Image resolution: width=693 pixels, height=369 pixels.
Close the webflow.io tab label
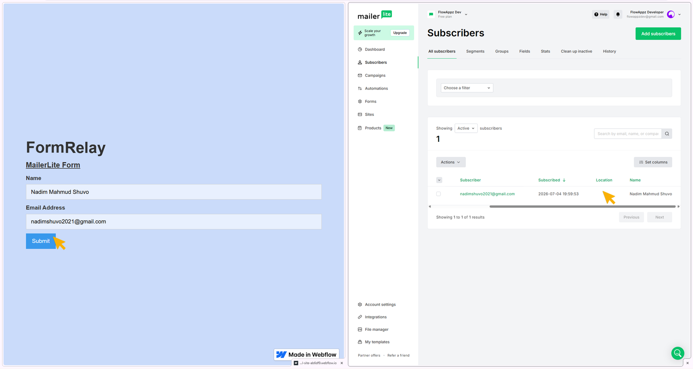coord(342,363)
